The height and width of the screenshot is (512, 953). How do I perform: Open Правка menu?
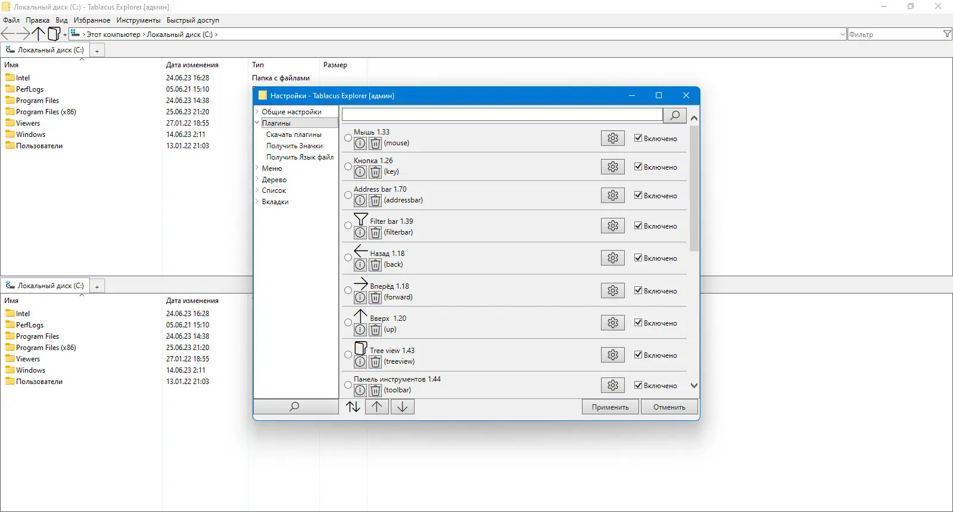[x=38, y=20]
